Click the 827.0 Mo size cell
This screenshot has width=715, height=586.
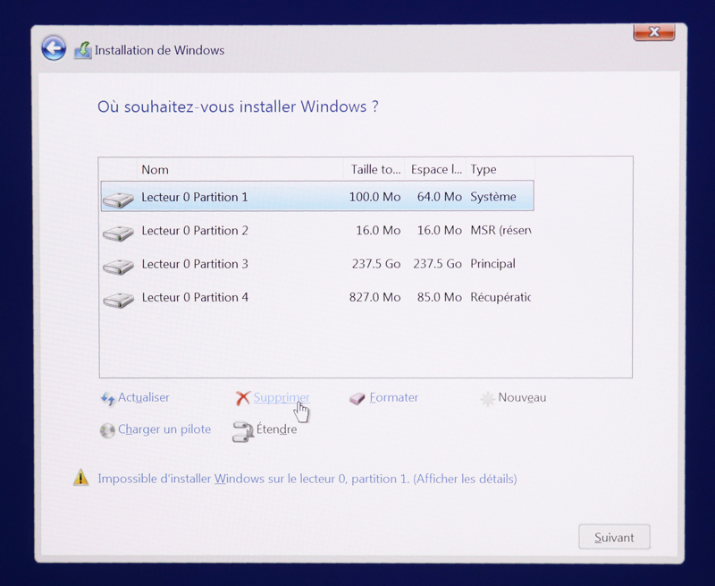pyautogui.click(x=374, y=298)
